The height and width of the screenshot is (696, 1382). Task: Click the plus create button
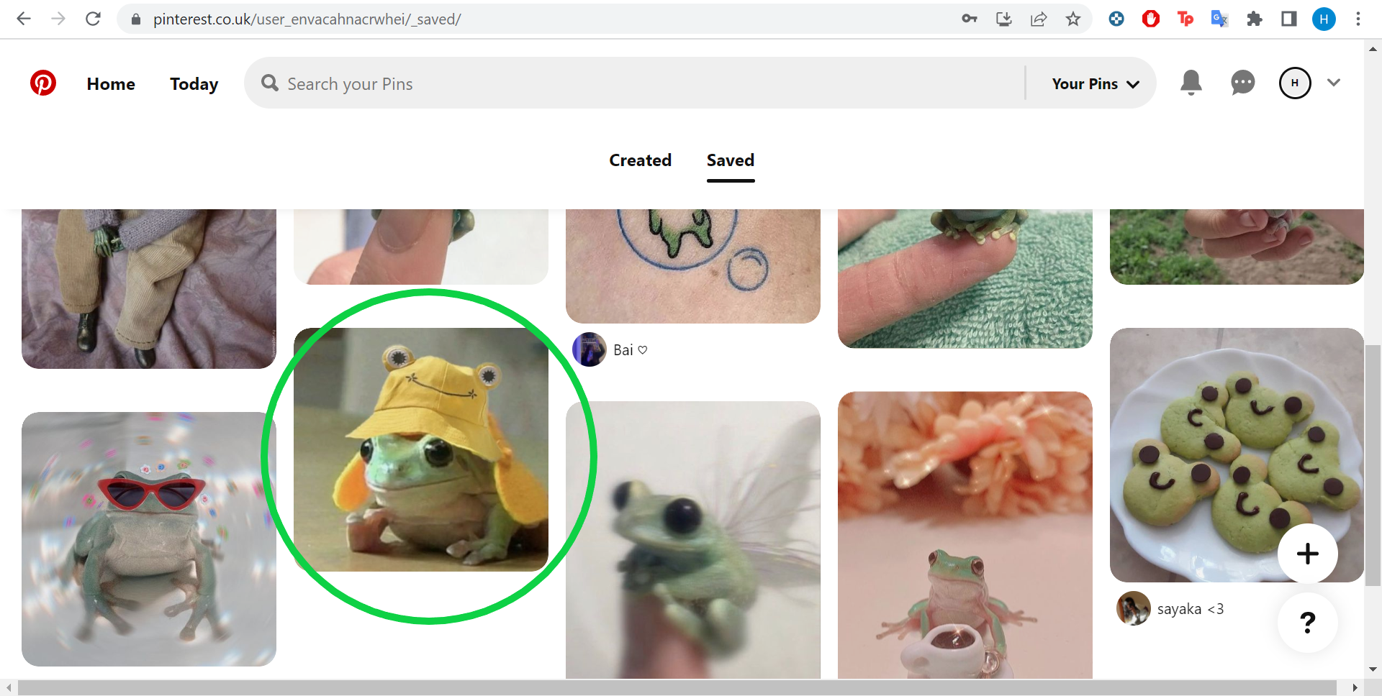pos(1307,554)
